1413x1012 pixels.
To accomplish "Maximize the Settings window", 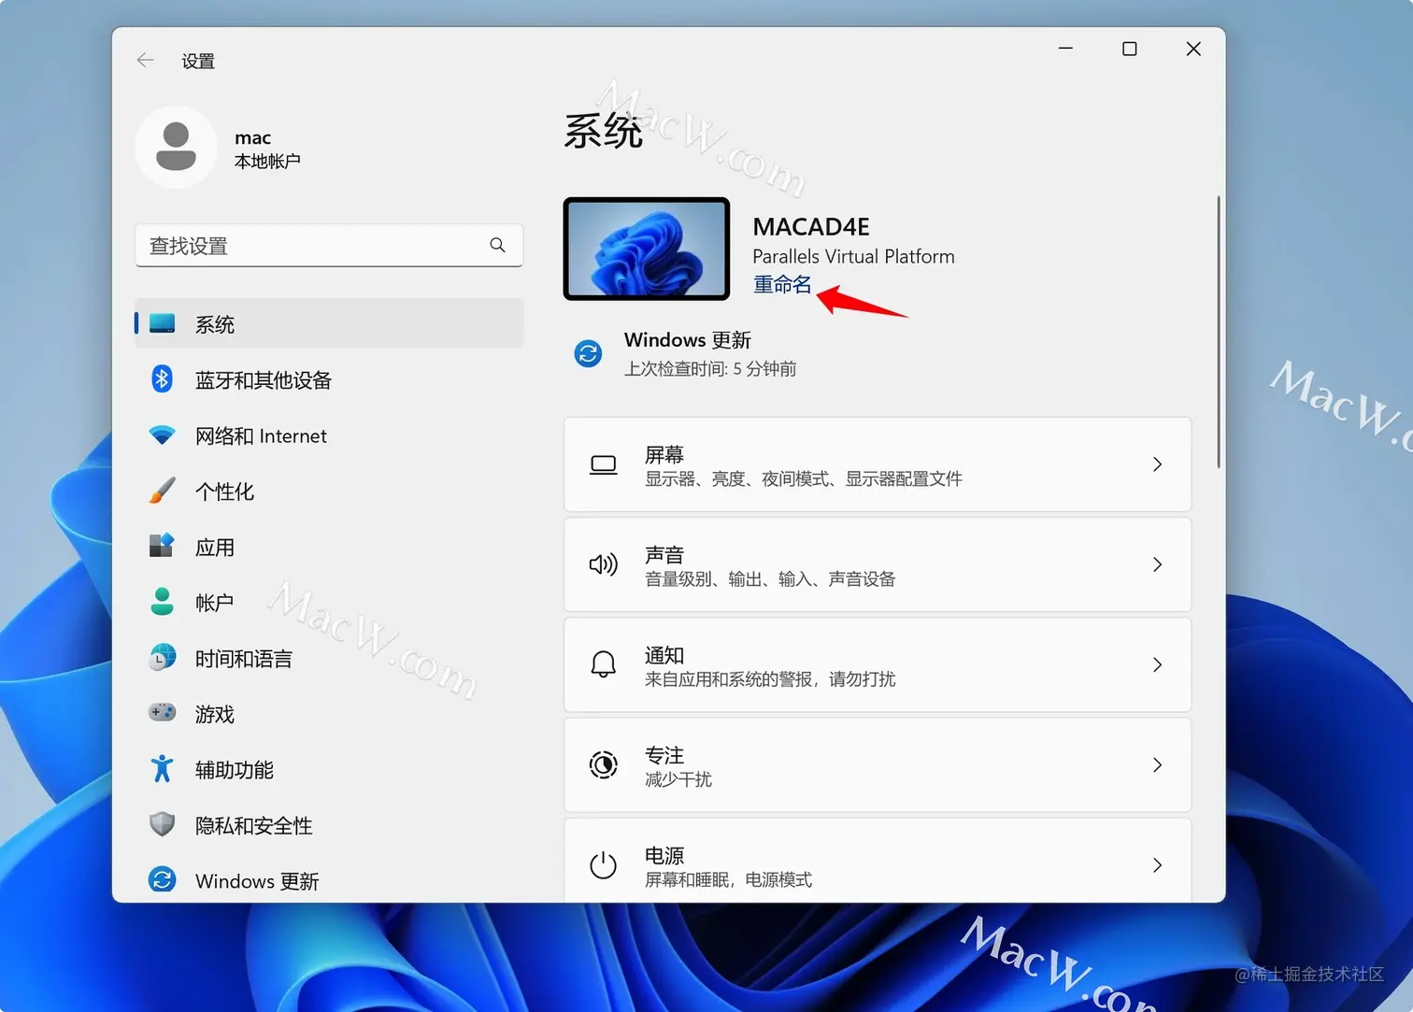I will pos(1129,49).
